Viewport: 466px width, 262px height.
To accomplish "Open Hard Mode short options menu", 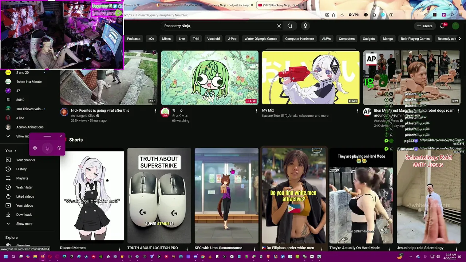I will 389,249.
